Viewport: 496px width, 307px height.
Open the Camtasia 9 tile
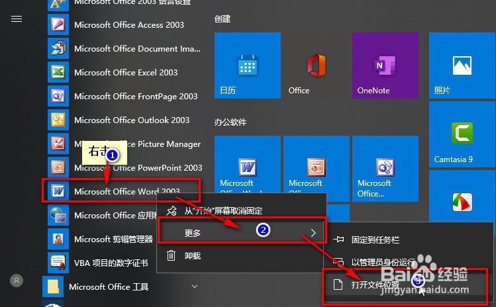tap(462, 134)
